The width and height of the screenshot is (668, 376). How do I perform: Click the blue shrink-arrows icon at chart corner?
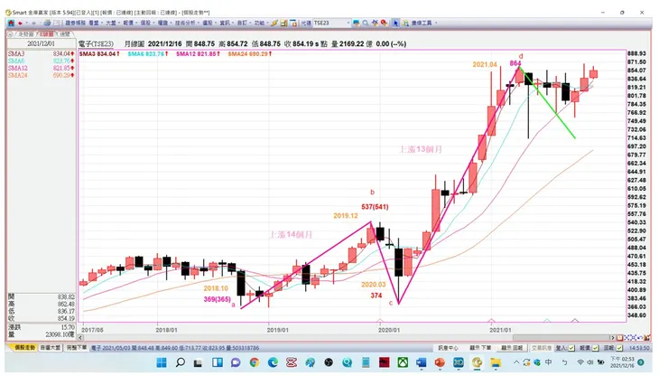point(634,338)
